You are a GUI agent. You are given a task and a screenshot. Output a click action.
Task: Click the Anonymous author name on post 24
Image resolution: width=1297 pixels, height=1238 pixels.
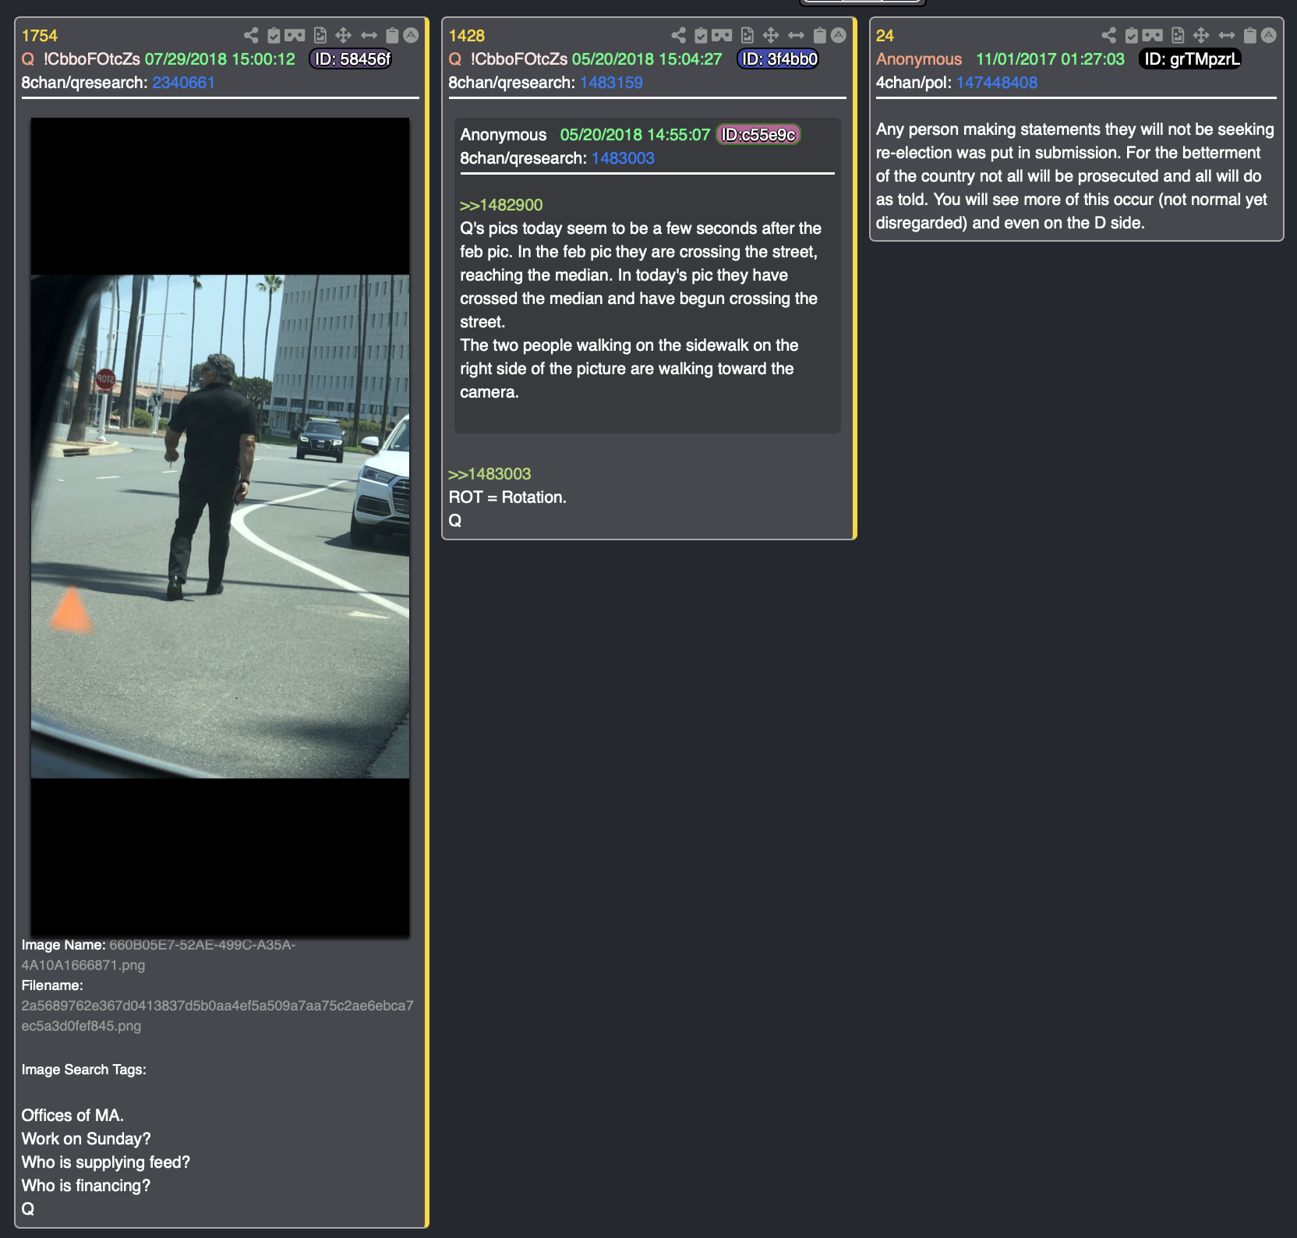point(919,59)
